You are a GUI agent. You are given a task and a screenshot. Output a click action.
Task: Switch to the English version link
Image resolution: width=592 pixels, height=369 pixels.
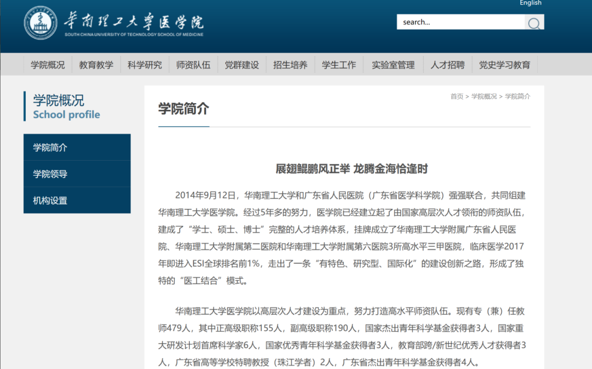pos(531,3)
